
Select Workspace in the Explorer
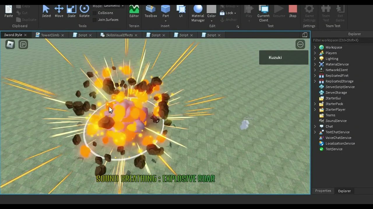click(x=334, y=47)
